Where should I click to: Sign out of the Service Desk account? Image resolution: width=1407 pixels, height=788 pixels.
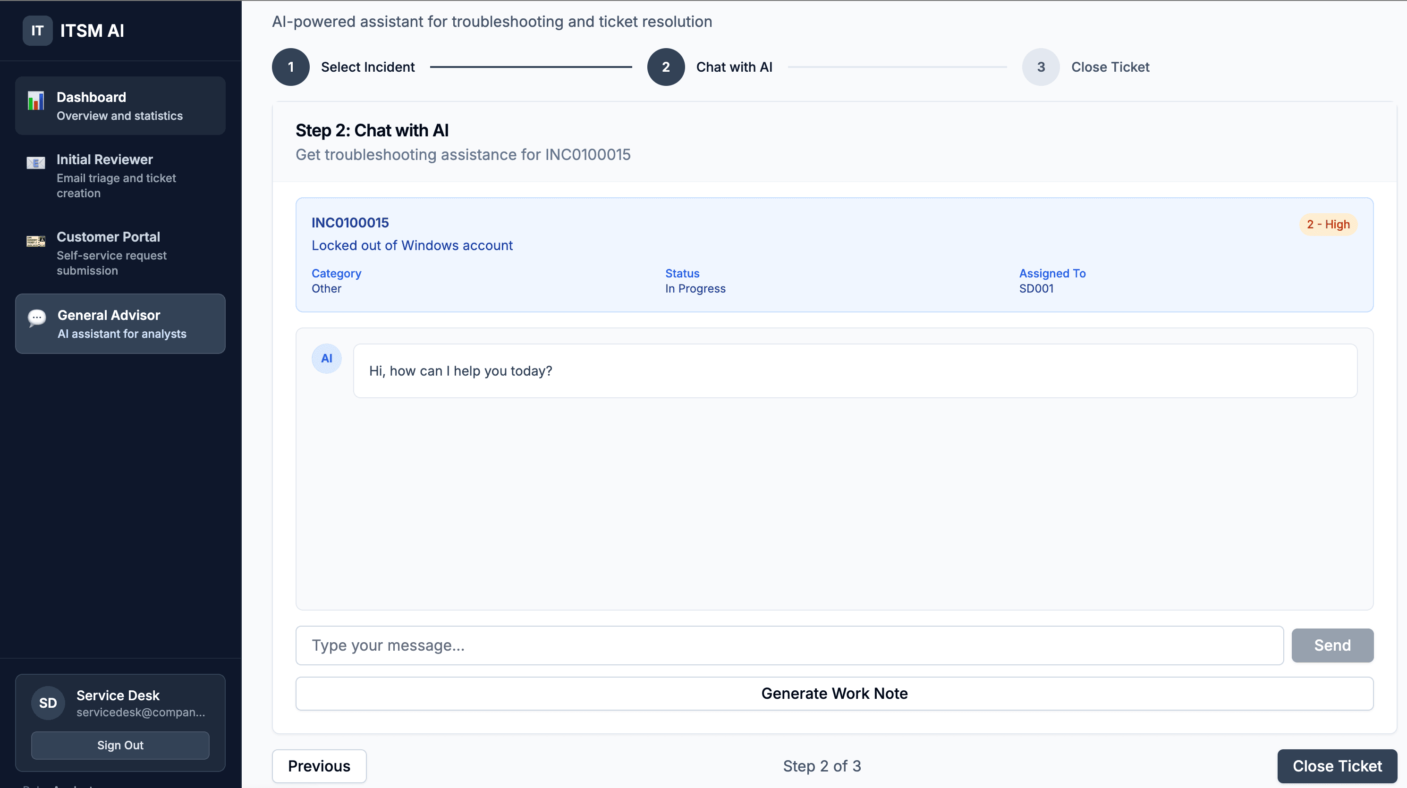(x=119, y=745)
